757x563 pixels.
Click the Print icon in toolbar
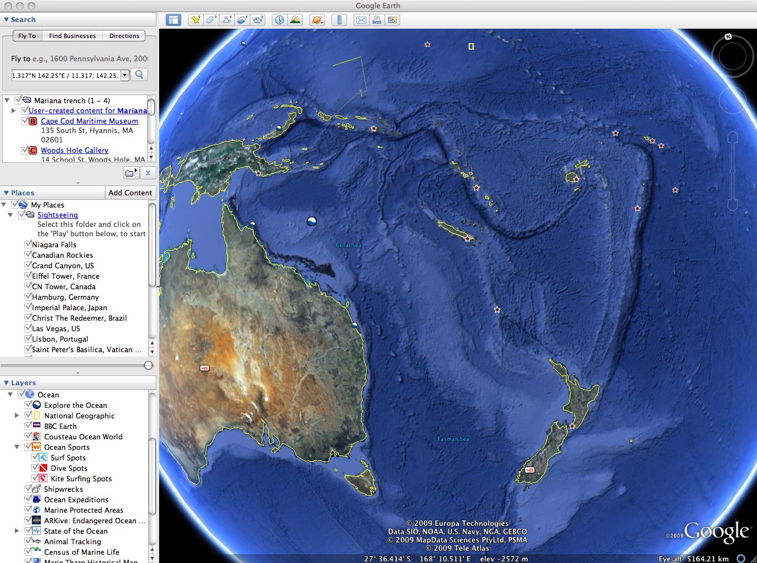(377, 20)
